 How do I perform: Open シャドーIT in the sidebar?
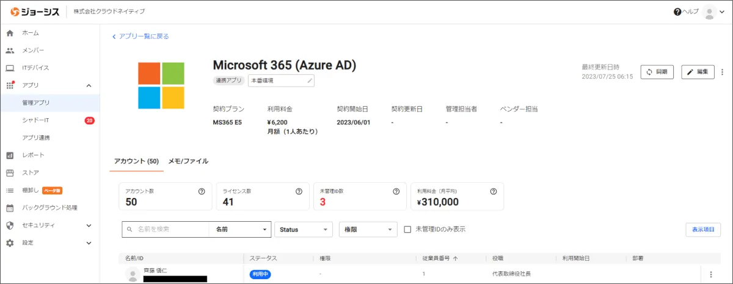35,121
